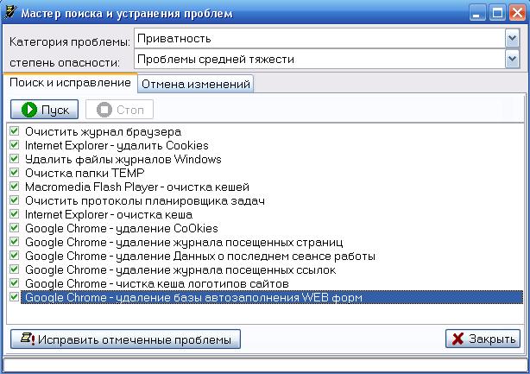Image resolution: width=530 pixels, height=374 pixels.
Task: Uncheck 'удаление журнала посещенных ссылок' checkbox
Action: point(14,269)
